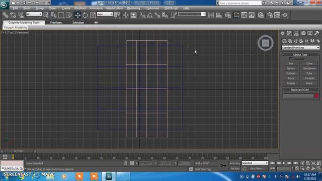Open the Schematic View icon

[252, 15]
